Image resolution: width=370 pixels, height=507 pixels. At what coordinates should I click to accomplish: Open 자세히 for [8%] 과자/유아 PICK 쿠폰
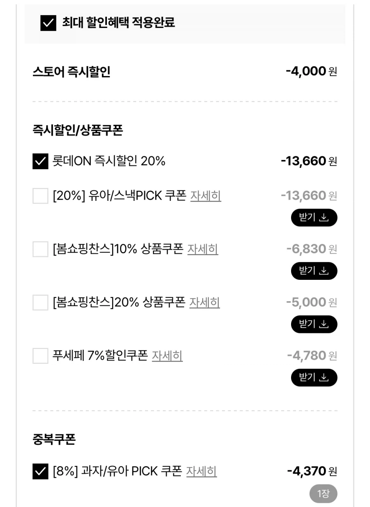[x=201, y=471]
